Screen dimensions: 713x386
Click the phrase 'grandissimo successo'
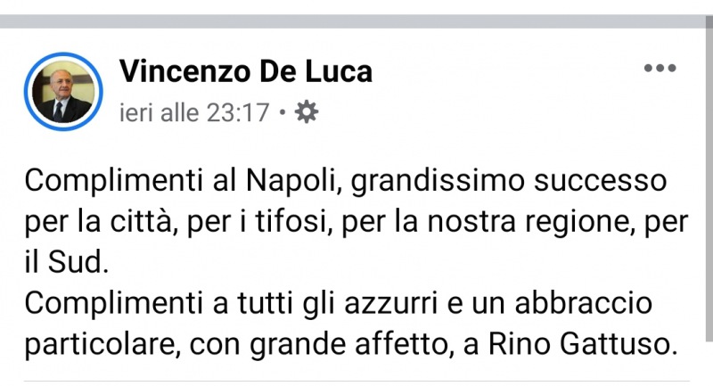503,182
